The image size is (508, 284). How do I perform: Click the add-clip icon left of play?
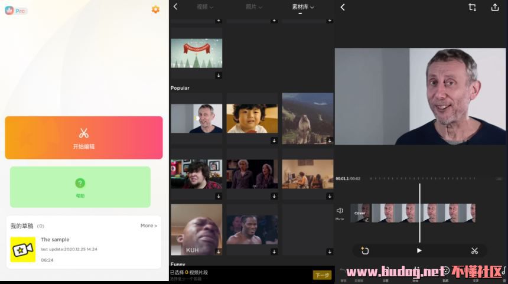(x=364, y=250)
